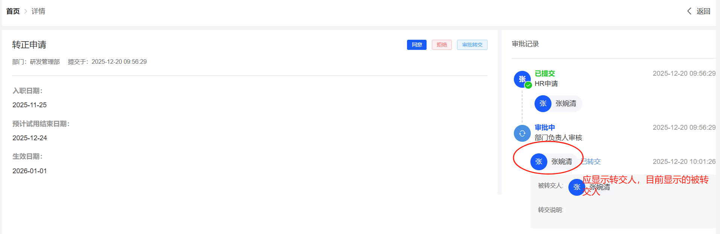Click the 已提交 status label

pyautogui.click(x=545, y=73)
